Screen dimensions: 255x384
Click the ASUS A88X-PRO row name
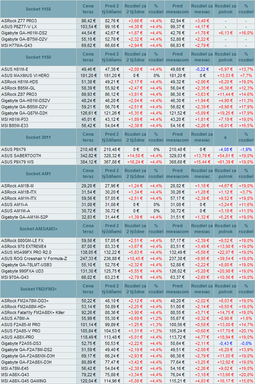click(17, 337)
